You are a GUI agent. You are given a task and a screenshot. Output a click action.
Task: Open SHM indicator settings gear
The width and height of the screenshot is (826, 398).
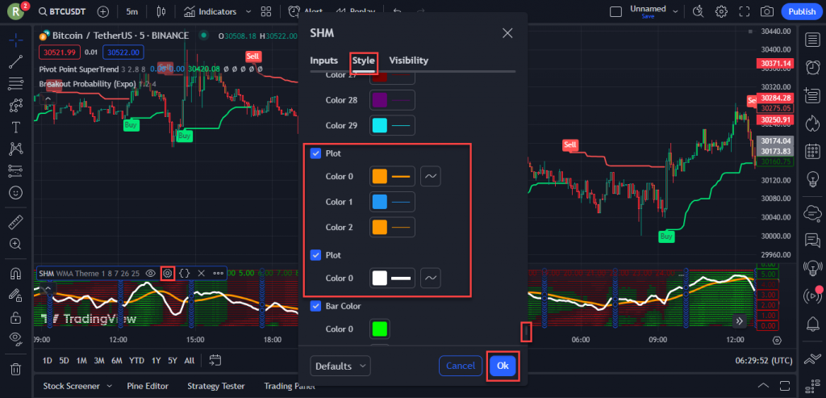click(168, 273)
